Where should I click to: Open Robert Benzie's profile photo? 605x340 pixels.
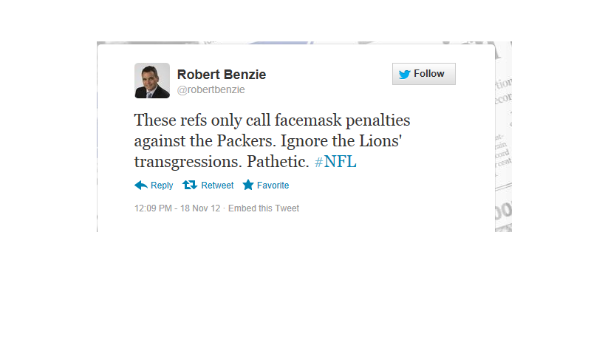tap(152, 81)
